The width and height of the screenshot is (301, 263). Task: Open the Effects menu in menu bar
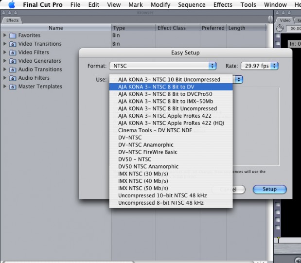point(223,4)
